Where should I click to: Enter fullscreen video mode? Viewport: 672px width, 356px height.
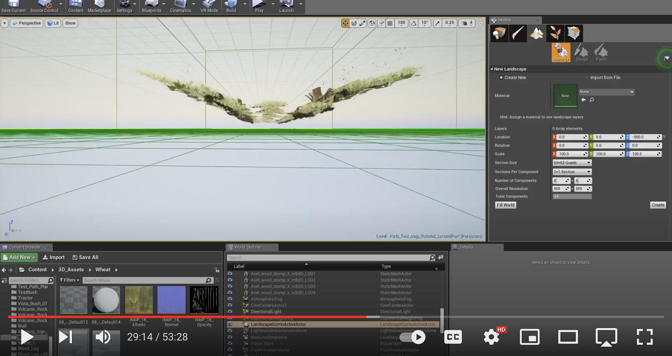click(x=644, y=337)
